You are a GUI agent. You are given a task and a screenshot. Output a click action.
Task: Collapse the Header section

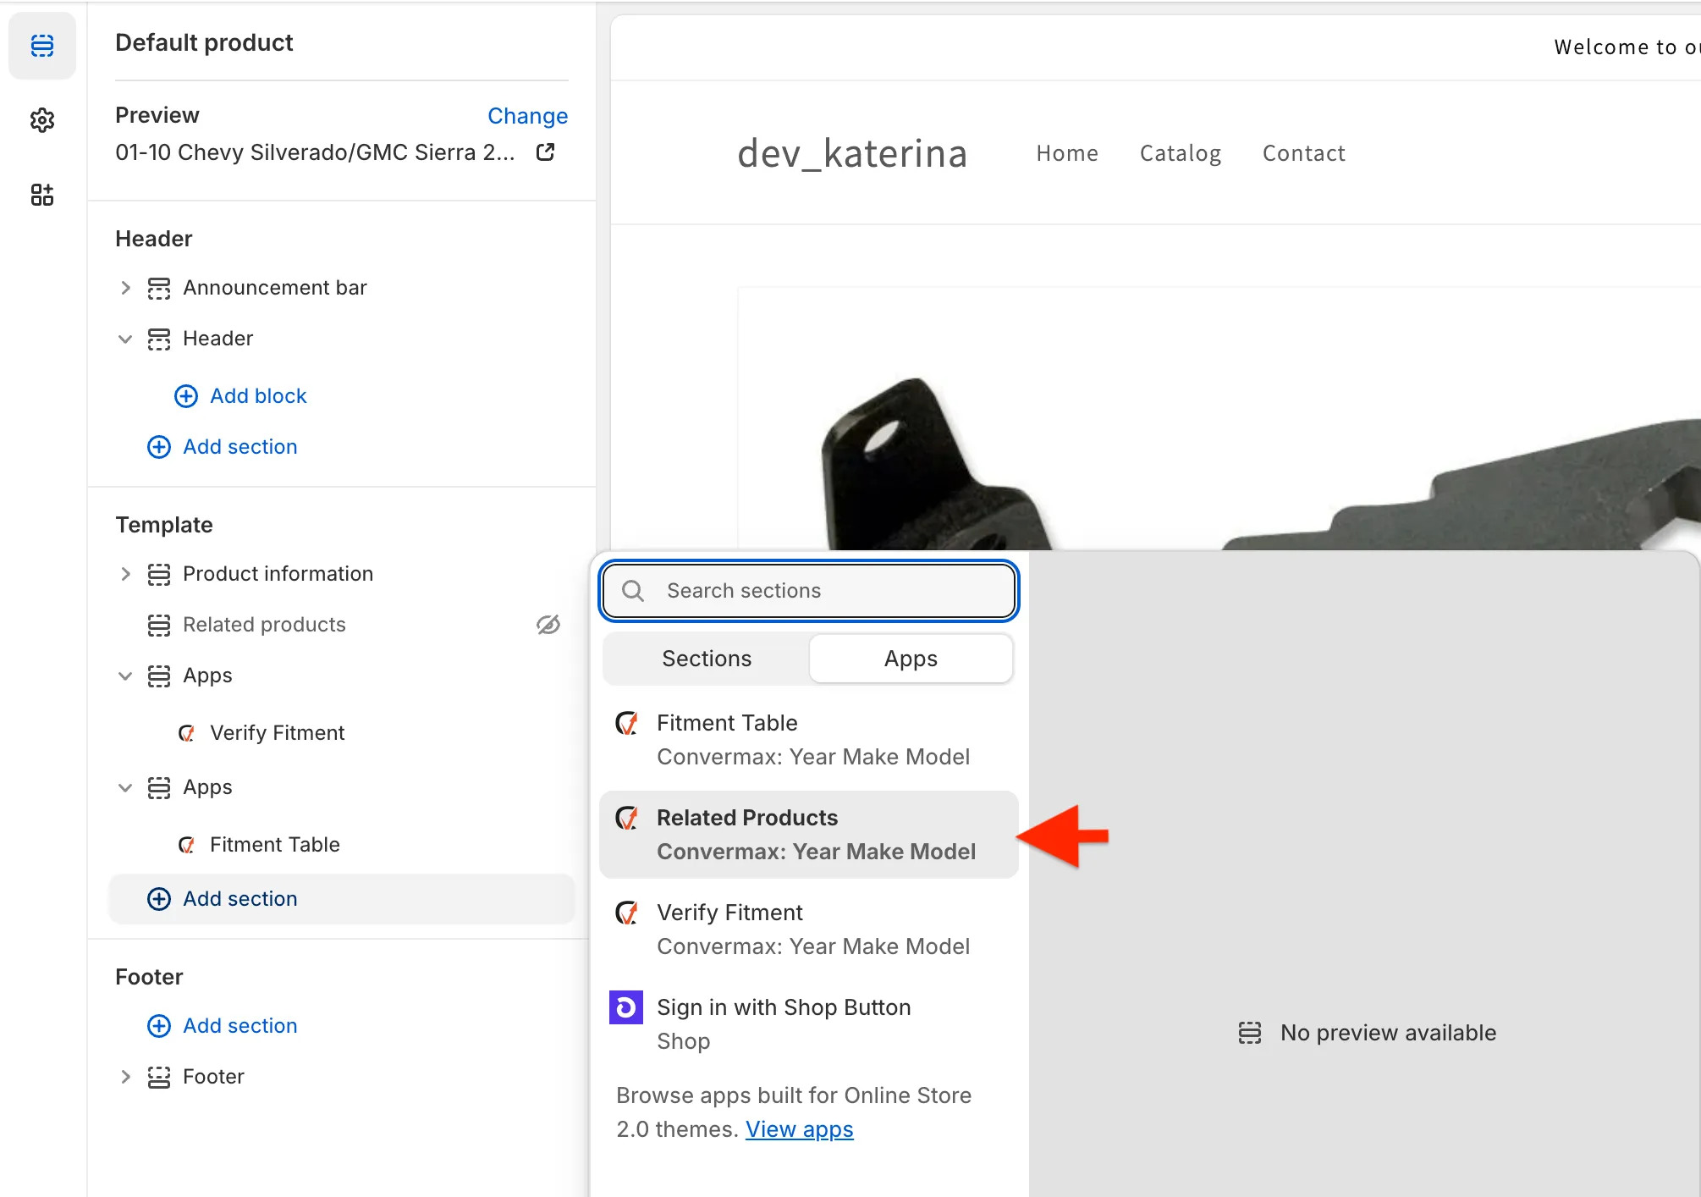coord(125,339)
